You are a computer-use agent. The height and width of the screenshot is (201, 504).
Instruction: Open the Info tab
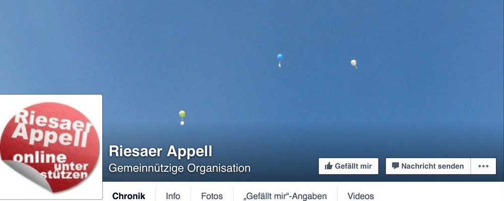[173, 196]
